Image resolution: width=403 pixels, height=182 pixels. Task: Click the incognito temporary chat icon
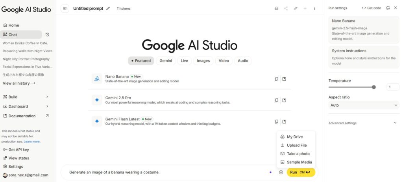(276, 8)
